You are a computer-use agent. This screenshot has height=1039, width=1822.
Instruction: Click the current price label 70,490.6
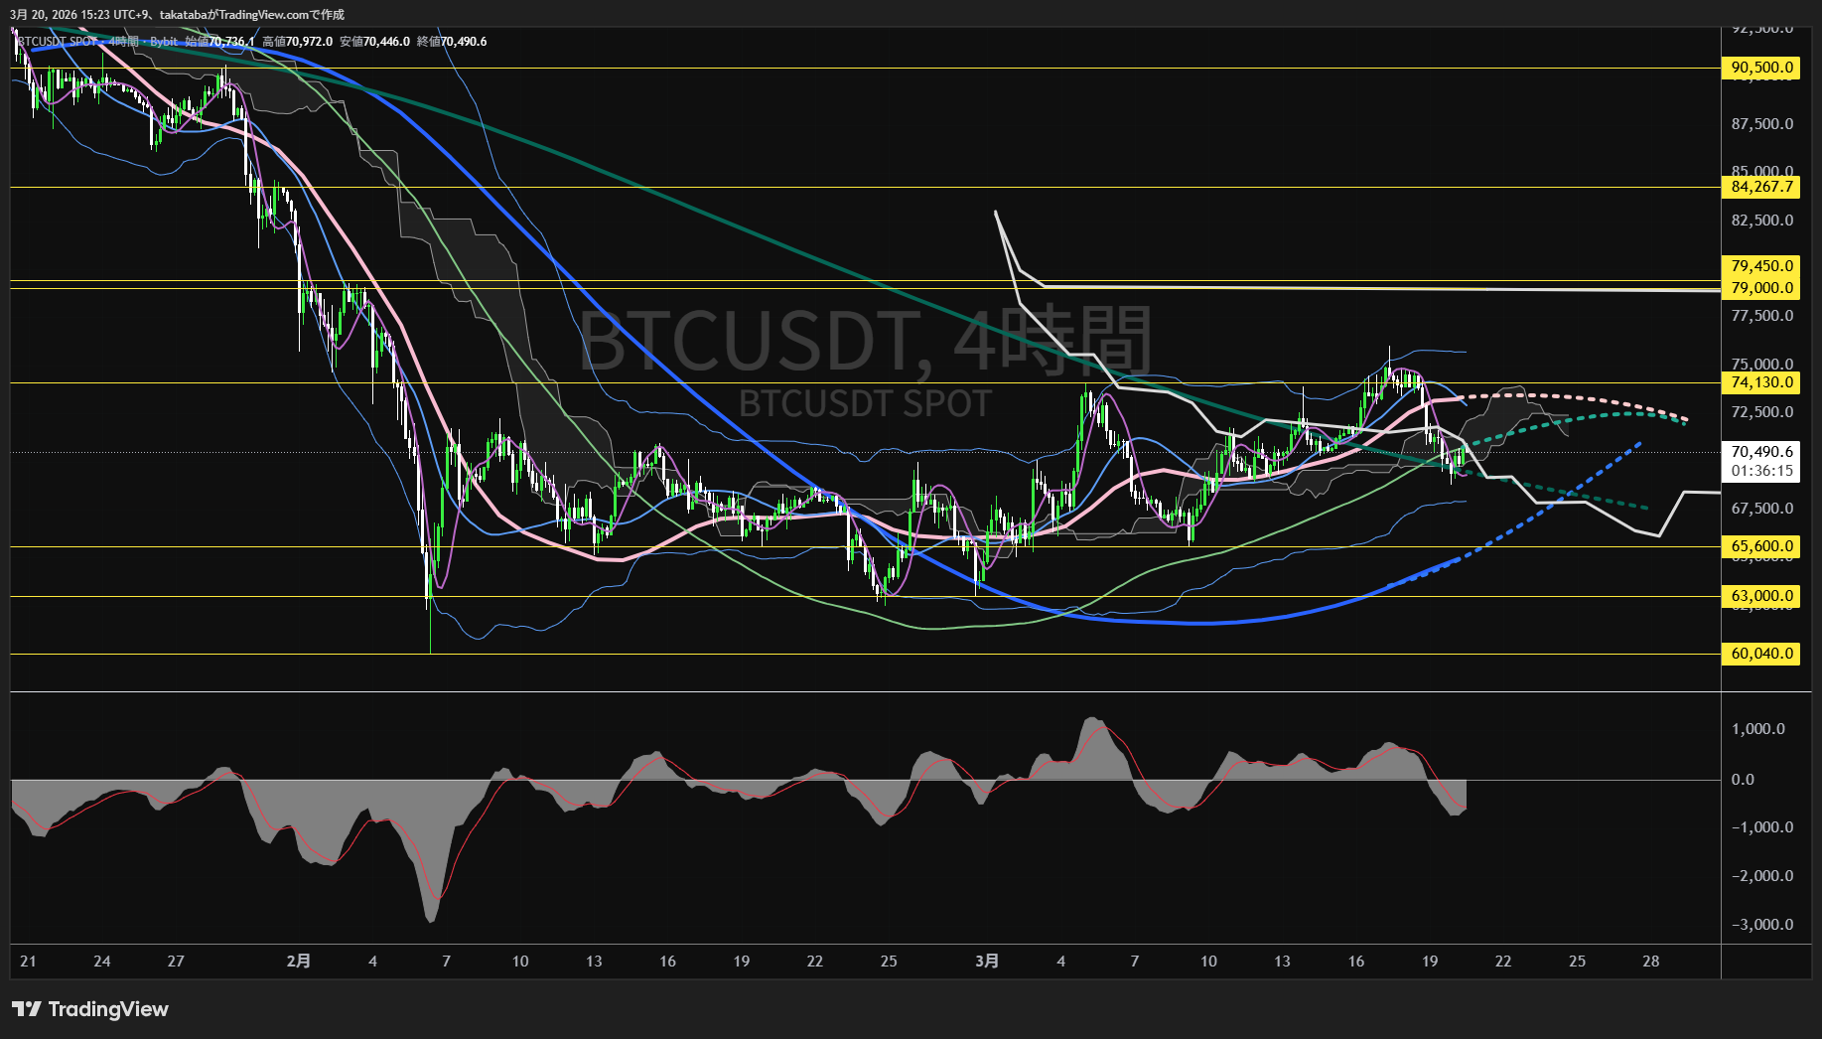(x=1761, y=452)
